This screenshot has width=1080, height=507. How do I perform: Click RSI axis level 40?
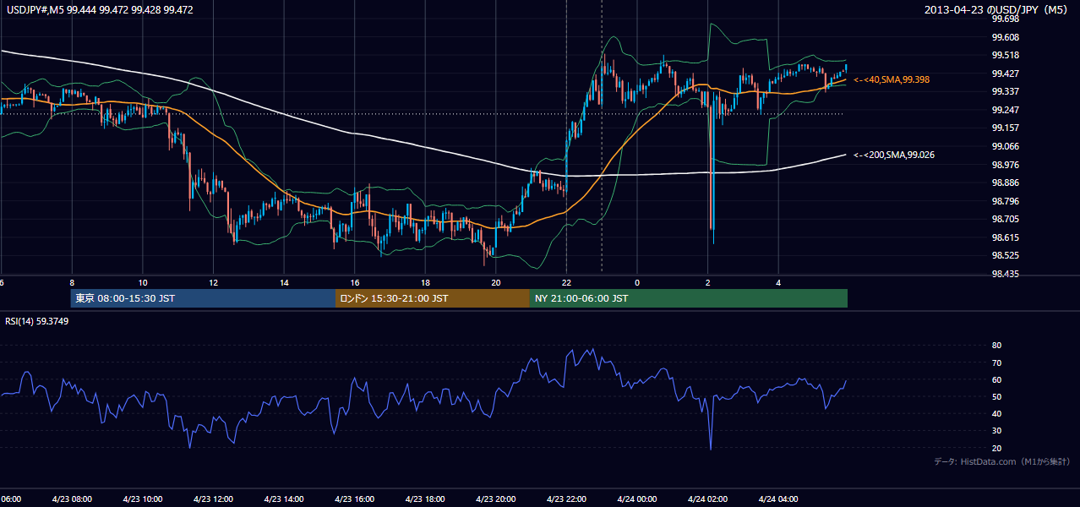pos(996,413)
